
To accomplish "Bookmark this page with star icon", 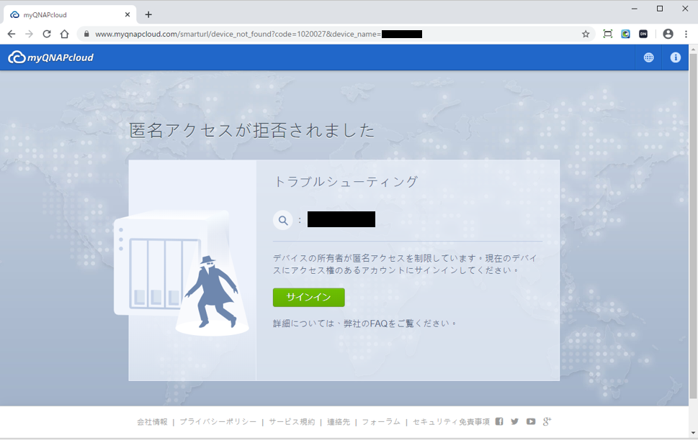I will pos(586,34).
